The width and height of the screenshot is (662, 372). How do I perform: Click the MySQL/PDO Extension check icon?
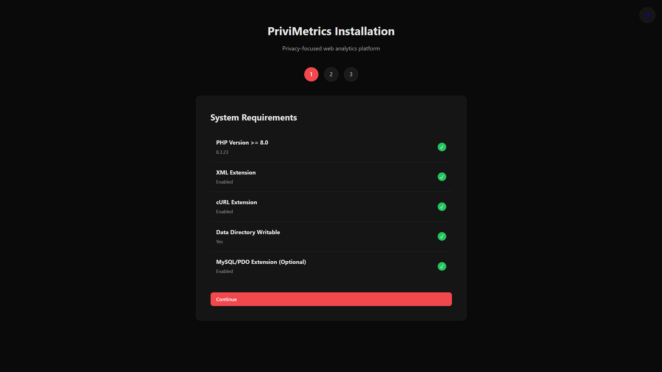(x=441, y=266)
